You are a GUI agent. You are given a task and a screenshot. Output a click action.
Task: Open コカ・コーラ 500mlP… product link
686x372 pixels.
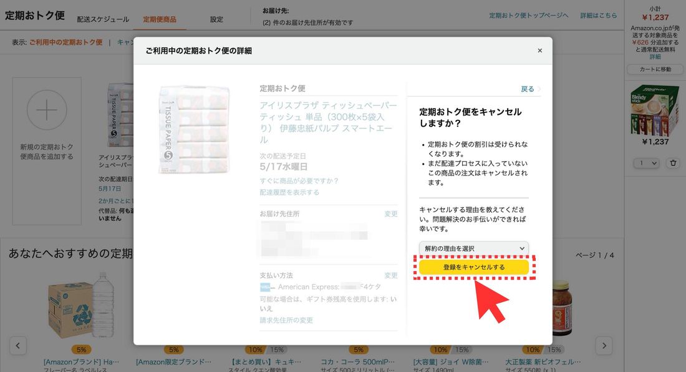pyautogui.click(x=359, y=362)
